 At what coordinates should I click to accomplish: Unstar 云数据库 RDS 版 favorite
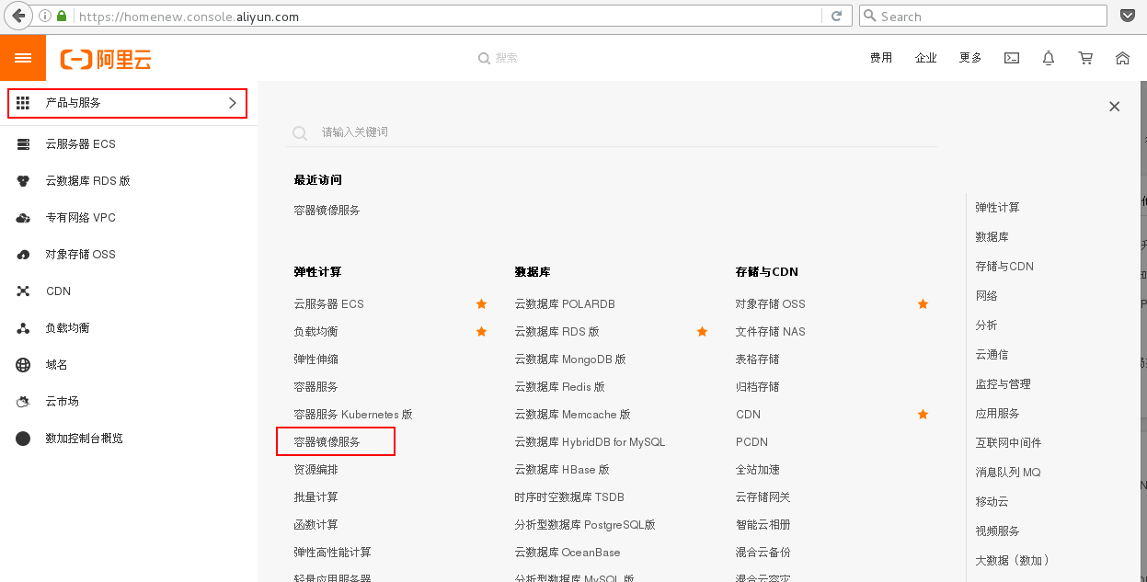pos(702,332)
